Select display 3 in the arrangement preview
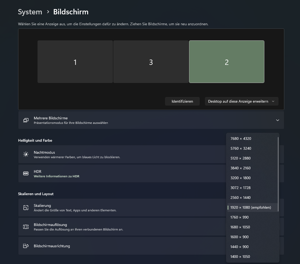Viewport: 300px width, 264px height. [151, 62]
